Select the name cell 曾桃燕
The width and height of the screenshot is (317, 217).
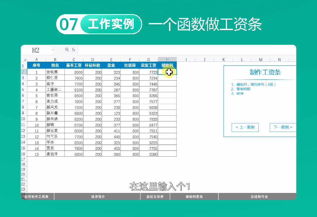(x=55, y=72)
